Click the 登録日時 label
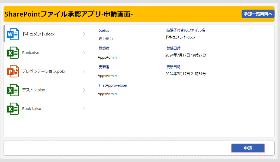The width and height of the screenshot is (280, 162). (x=173, y=48)
